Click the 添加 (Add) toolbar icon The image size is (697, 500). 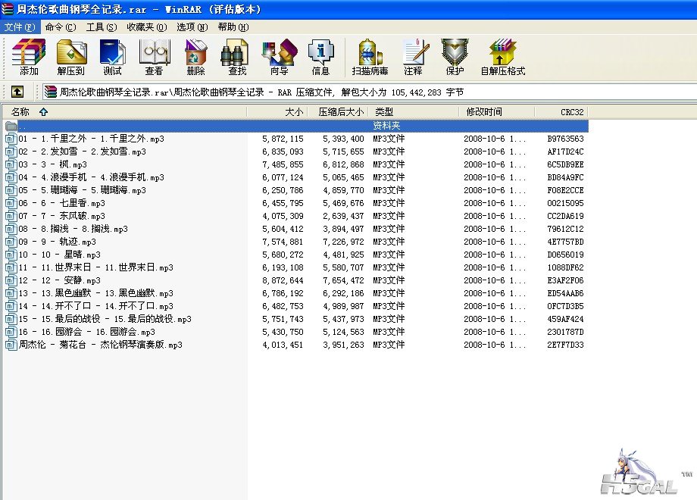[x=29, y=58]
